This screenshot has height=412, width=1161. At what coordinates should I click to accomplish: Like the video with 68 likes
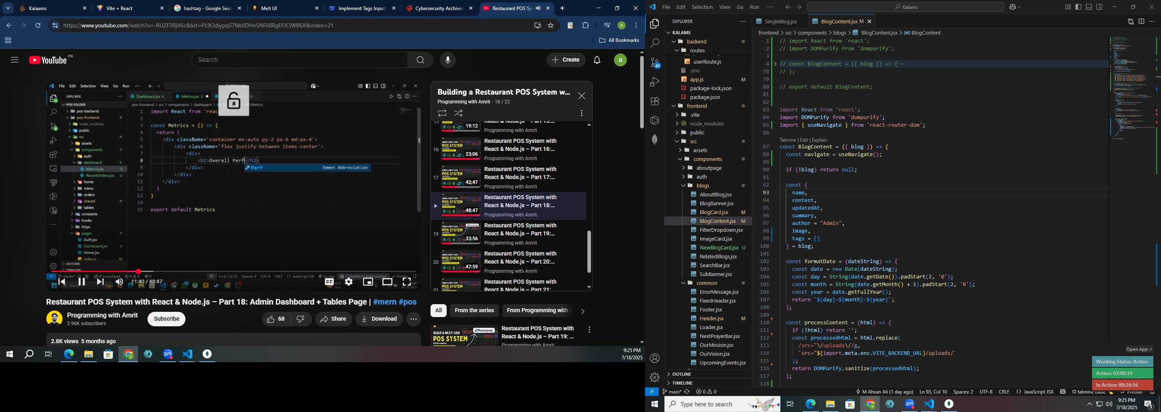(277, 319)
